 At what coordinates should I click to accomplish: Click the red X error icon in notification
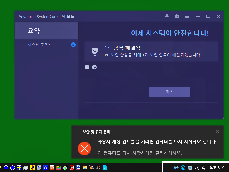84,148
